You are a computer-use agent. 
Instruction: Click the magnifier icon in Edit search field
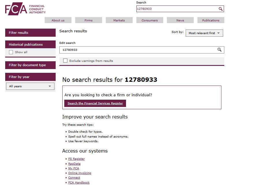click(219, 50)
